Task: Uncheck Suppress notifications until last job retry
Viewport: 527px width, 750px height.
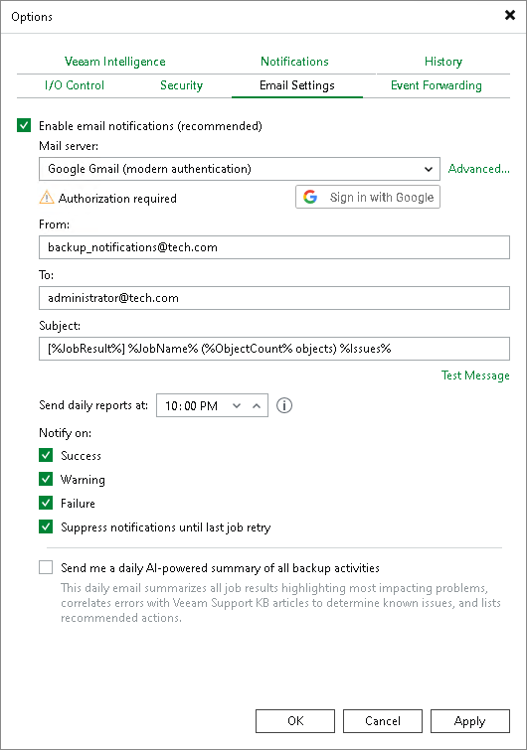Action: (x=46, y=526)
